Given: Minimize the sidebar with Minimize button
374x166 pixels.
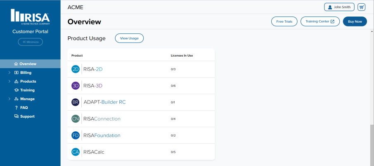Looking at the screenshot, I should pyautogui.click(x=30, y=42).
